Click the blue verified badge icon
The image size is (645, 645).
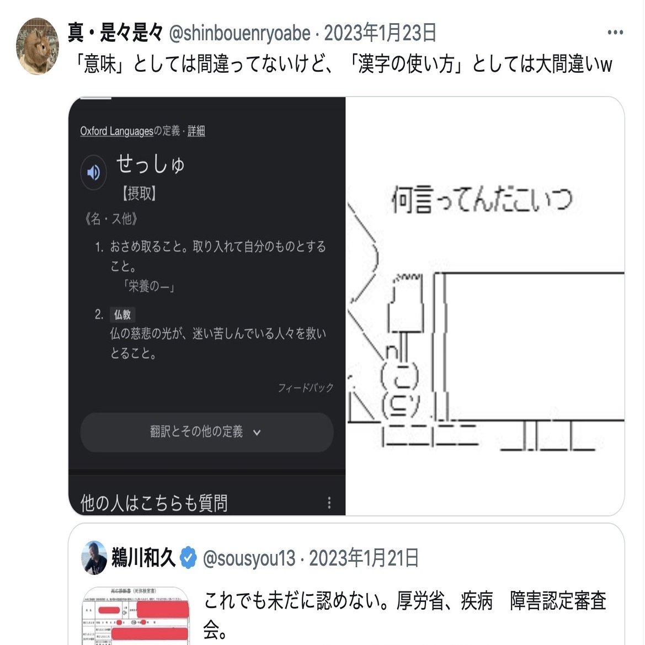tap(188, 558)
